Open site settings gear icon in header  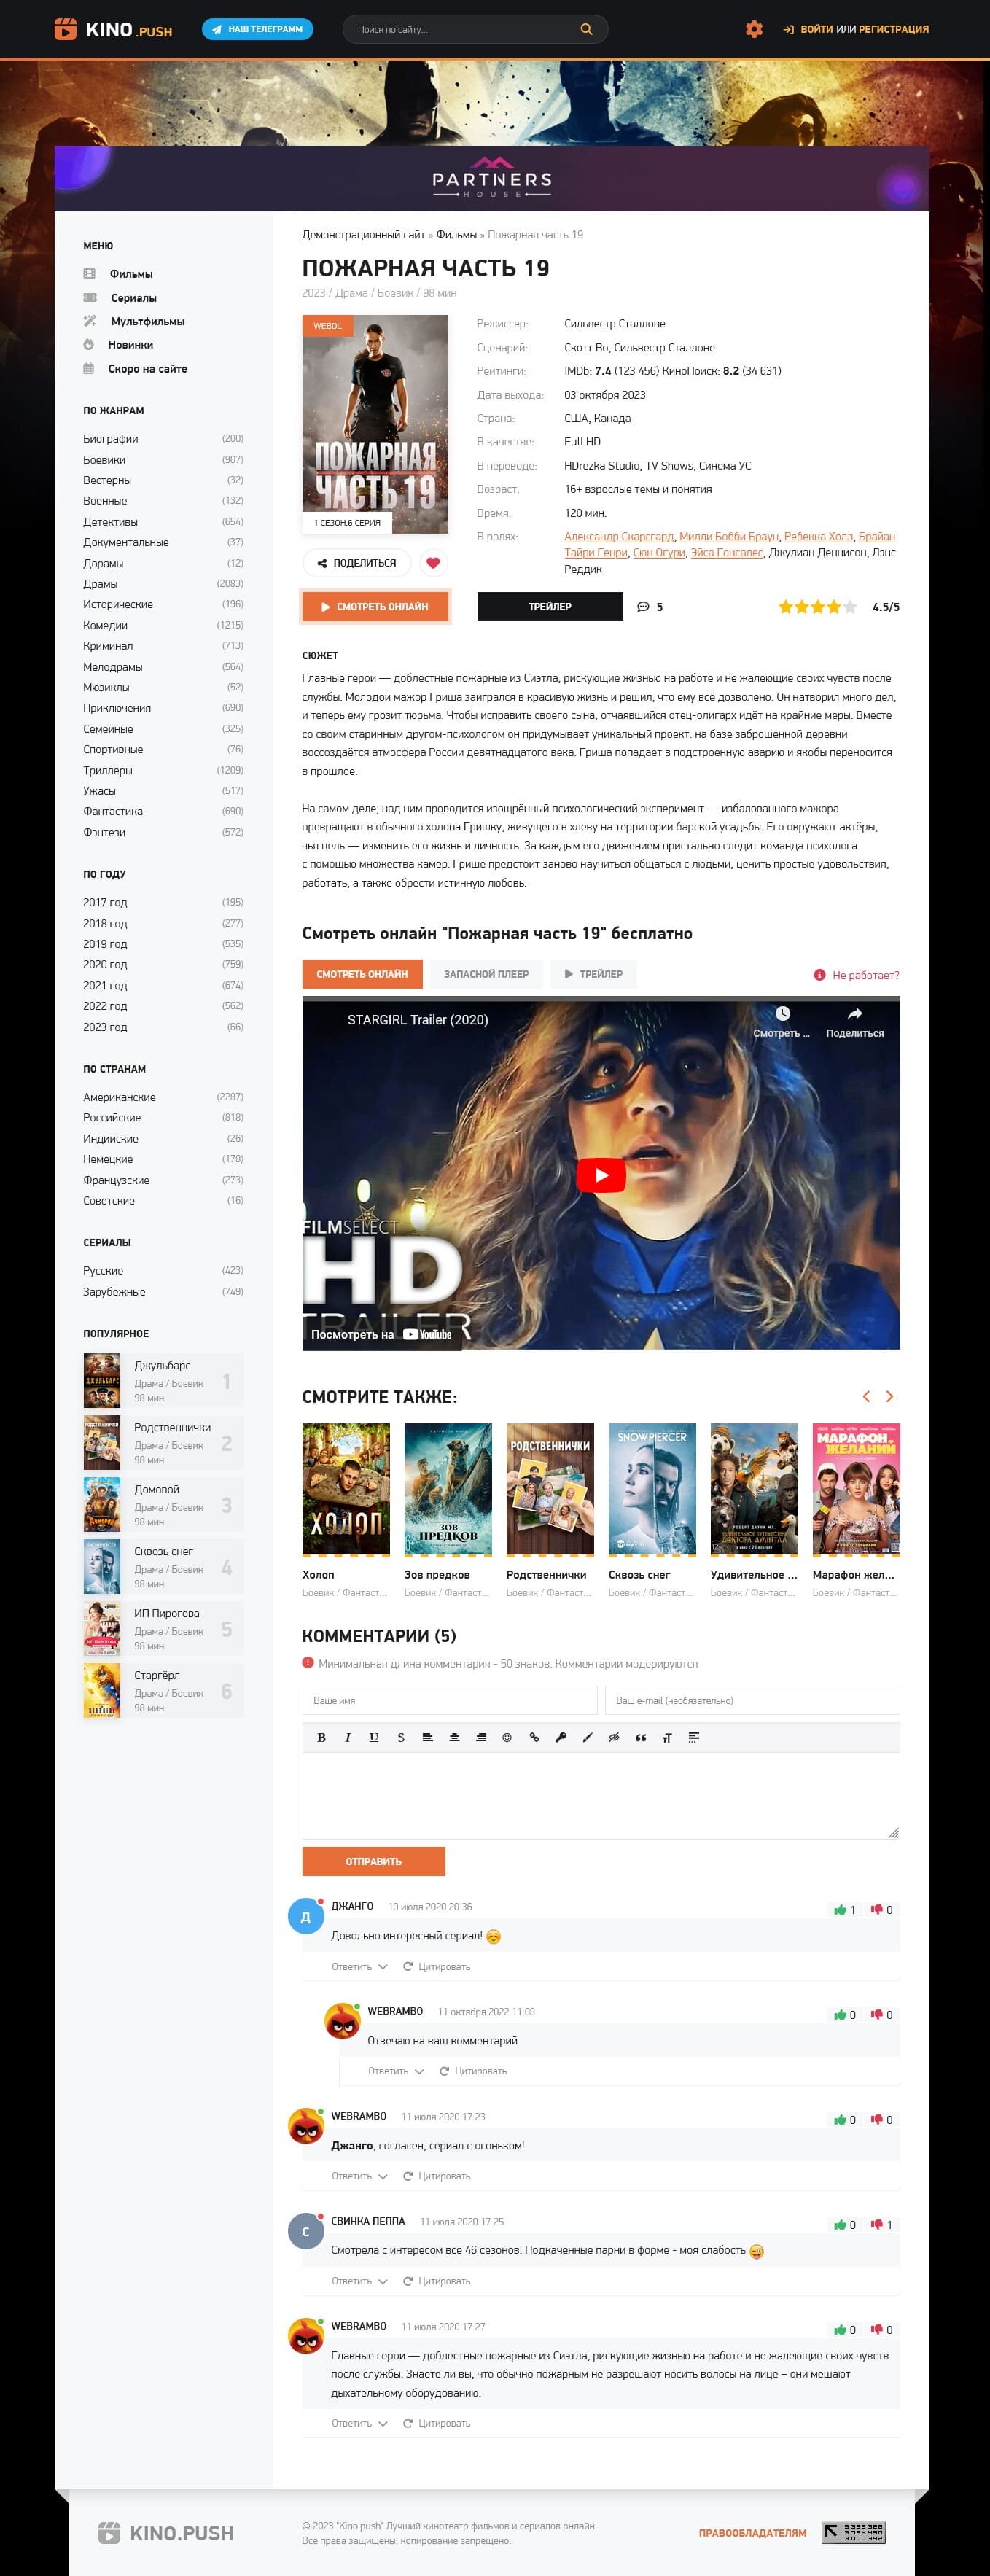(x=754, y=29)
